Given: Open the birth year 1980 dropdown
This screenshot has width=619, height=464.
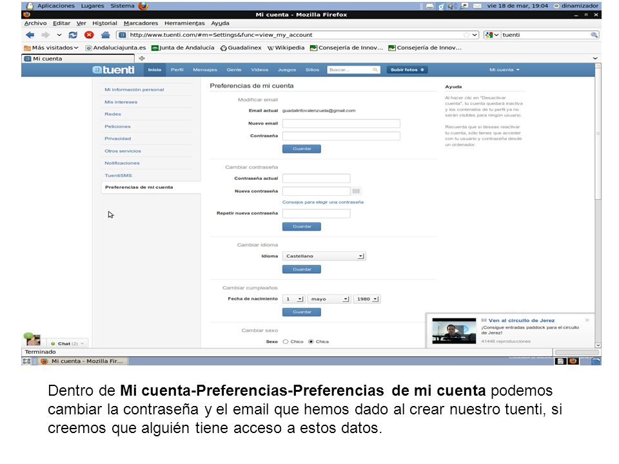Looking at the screenshot, I should pyautogui.click(x=367, y=299).
